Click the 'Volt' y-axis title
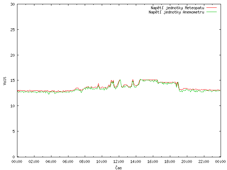 (x=5, y=81)
